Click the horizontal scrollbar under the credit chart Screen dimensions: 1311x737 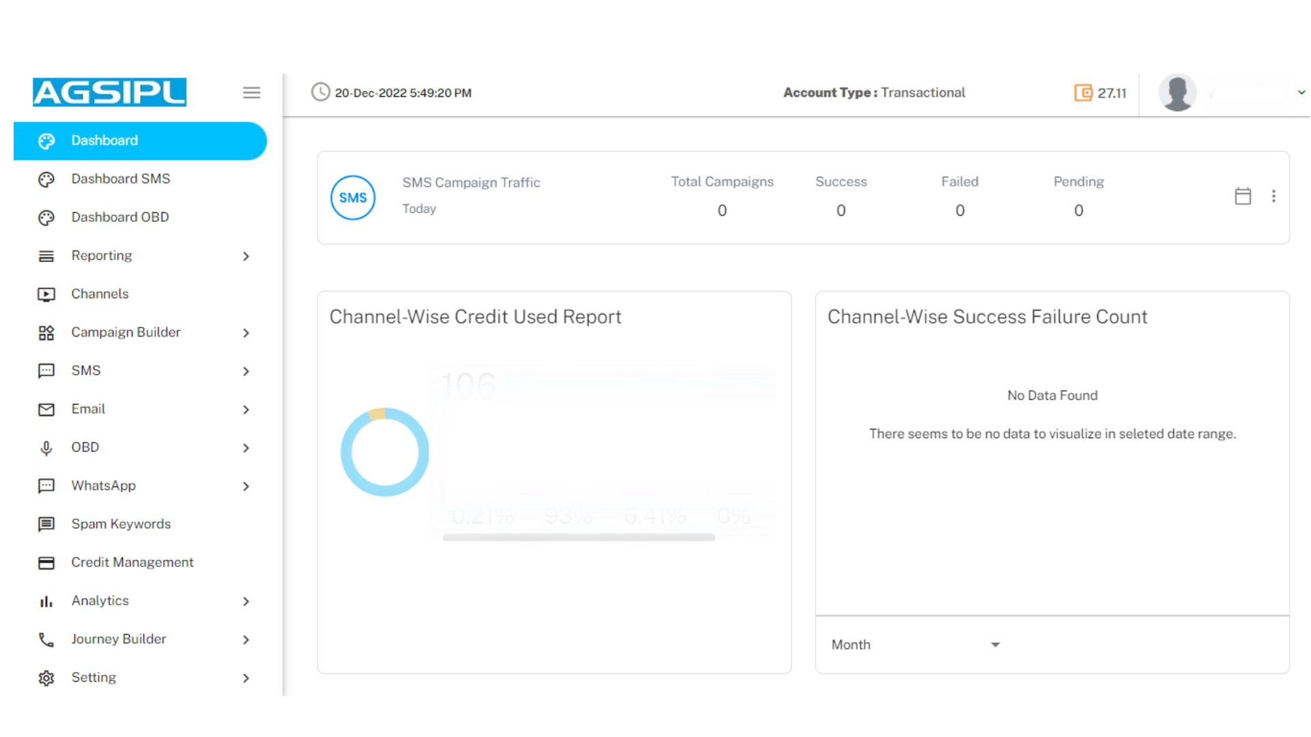point(578,538)
